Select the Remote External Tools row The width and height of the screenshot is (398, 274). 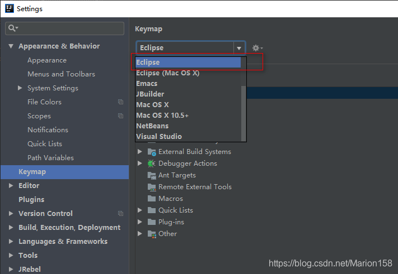pyautogui.click(x=195, y=187)
